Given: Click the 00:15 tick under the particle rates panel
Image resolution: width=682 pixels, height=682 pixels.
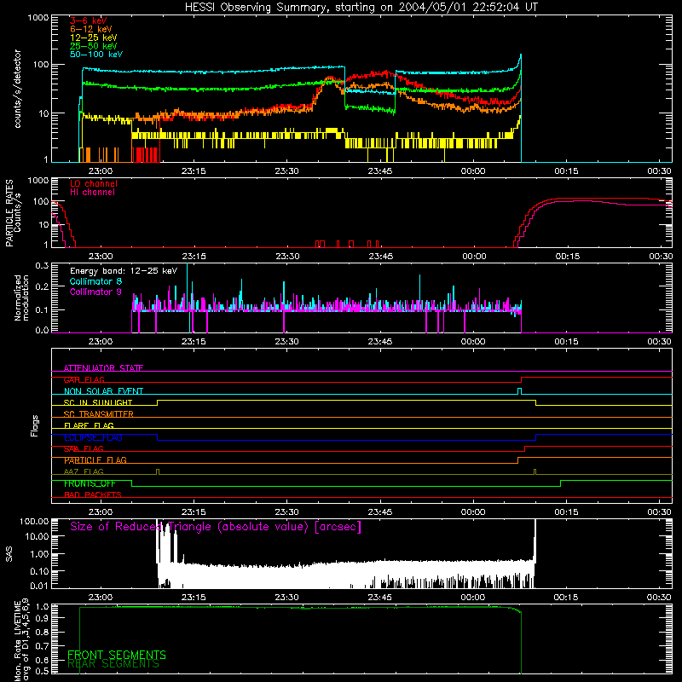Looking at the screenshot, I should coord(567,257).
